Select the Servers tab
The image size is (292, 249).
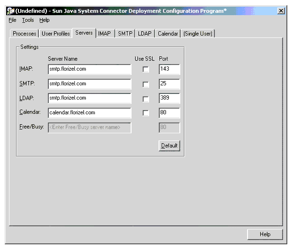[x=84, y=33]
